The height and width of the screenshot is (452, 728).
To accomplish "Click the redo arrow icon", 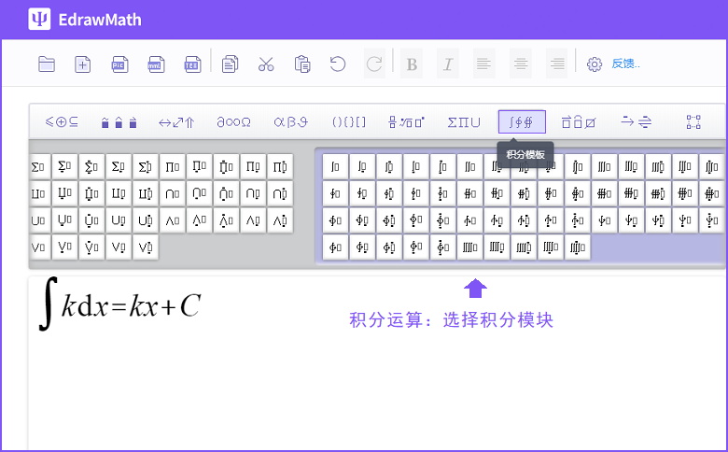I will click(x=374, y=64).
